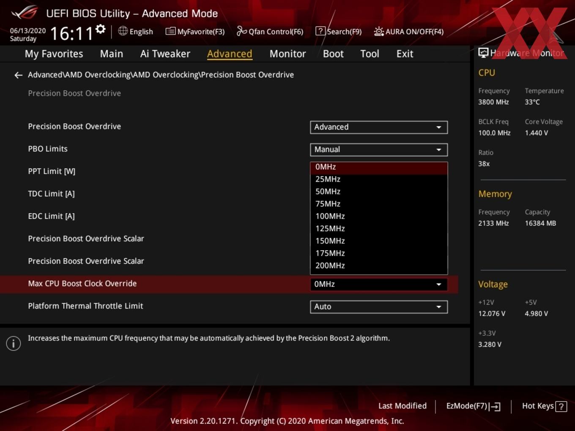The height and width of the screenshot is (431, 575).
Task: Click the Hot Keys question mark icon
Action: 561,406
